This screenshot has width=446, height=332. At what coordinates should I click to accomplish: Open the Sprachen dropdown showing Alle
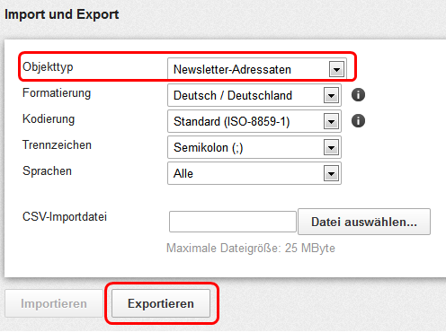pos(254,173)
